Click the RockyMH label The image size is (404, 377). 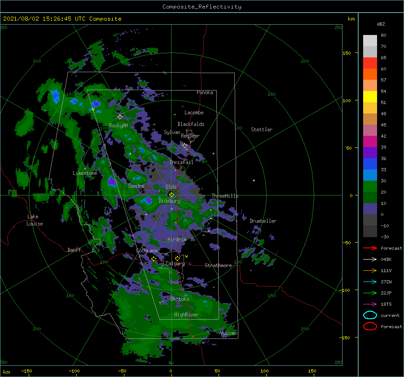119,126
